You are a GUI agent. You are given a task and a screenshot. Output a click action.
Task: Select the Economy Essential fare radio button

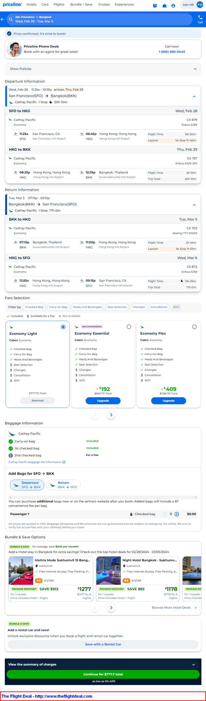(129, 327)
